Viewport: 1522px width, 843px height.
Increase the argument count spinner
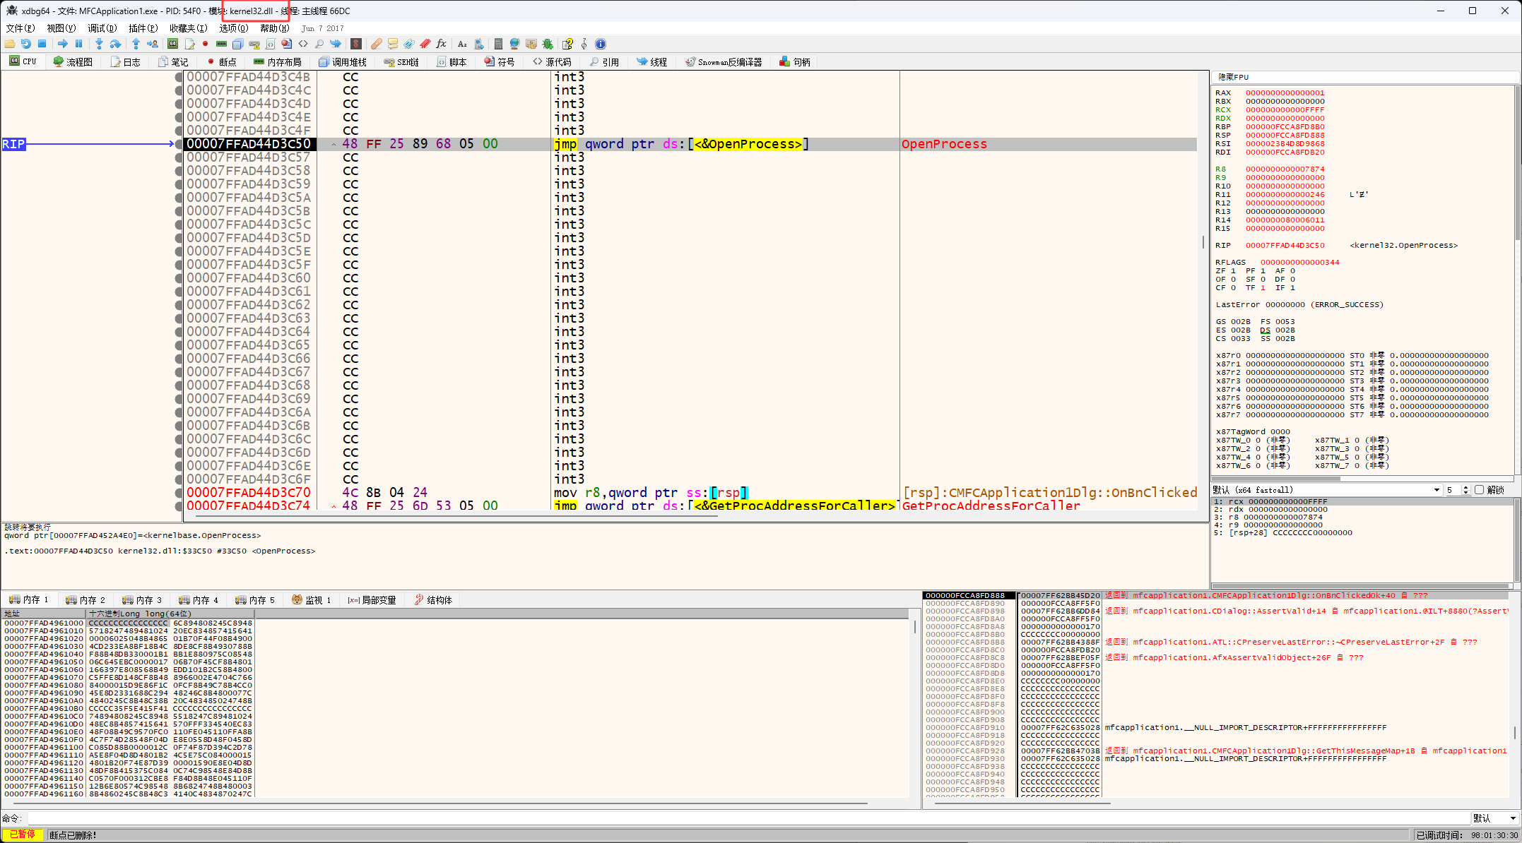click(1465, 487)
